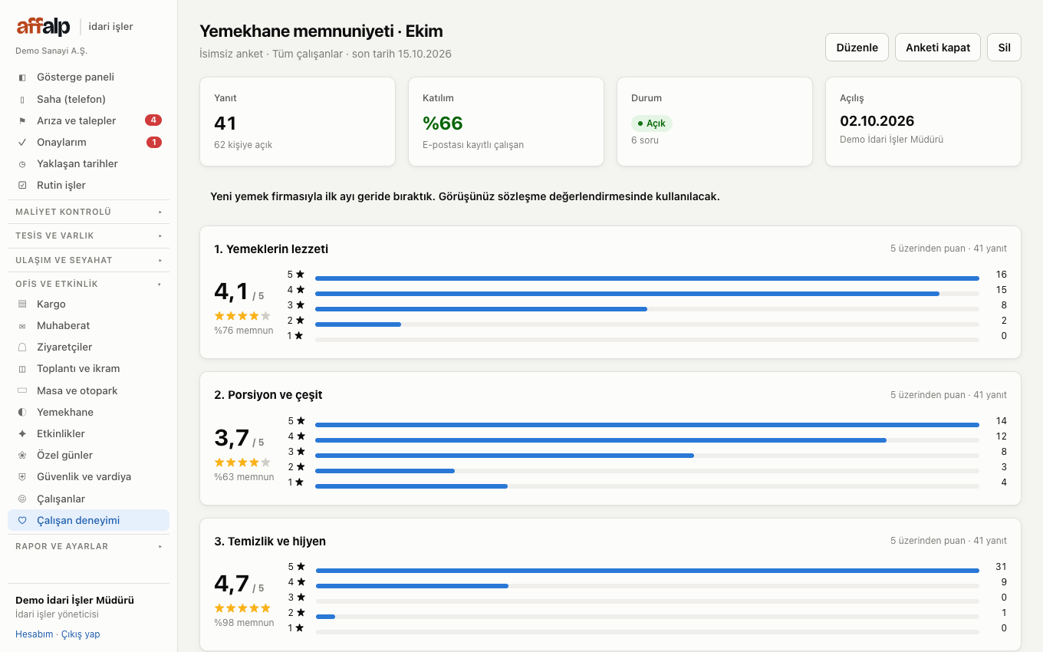Viewport: 1043px width, 652px height.
Task: Click the shield icon beside Güvenlik ve vardiya
Action: pyautogui.click(x=22, y=477)
